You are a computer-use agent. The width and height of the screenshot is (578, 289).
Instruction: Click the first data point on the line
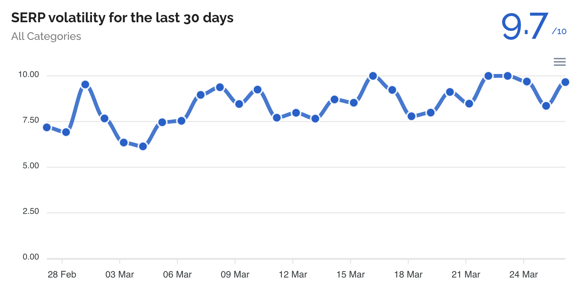(47, 127)
